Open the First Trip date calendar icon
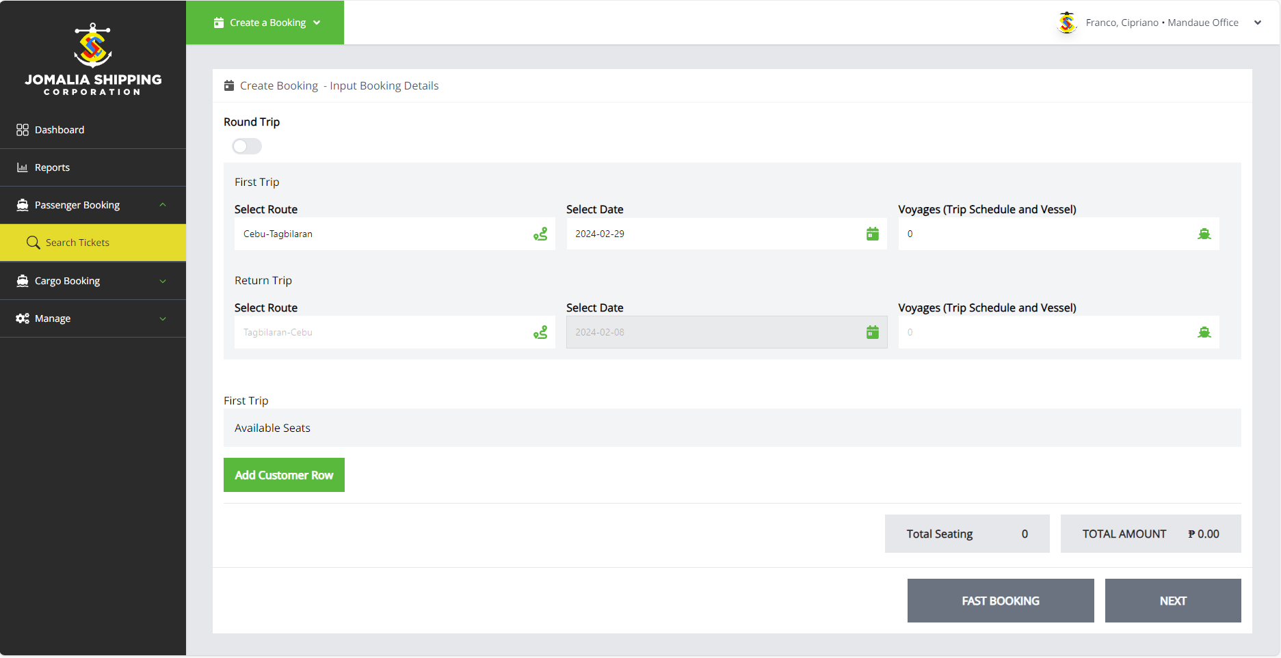The height and width of the screenshot is (658, 1281). (x=872, y=234)
